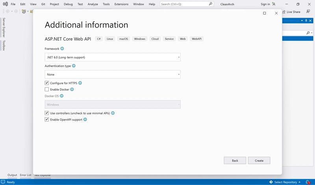Viewport: 315px width, 185px height.
Task: Open the Server Explorer side tab
Action: pos(4,28)
